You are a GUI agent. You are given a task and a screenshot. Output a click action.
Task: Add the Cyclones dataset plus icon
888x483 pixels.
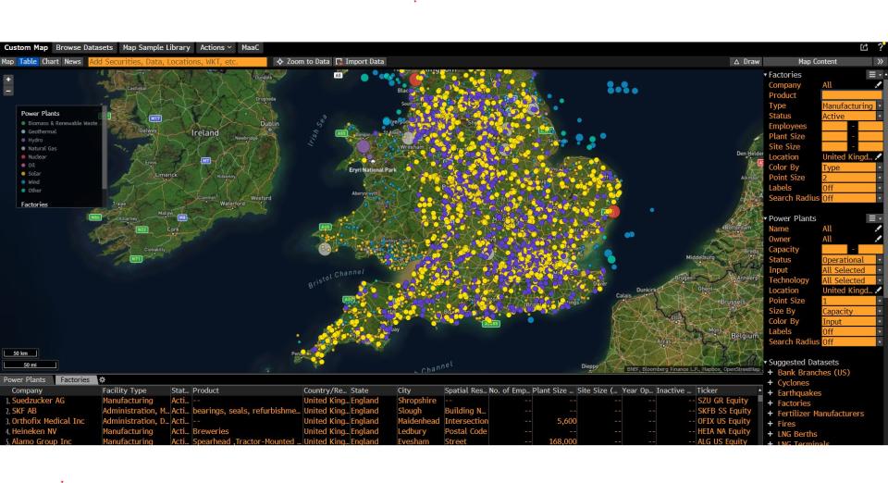point(771,383)
